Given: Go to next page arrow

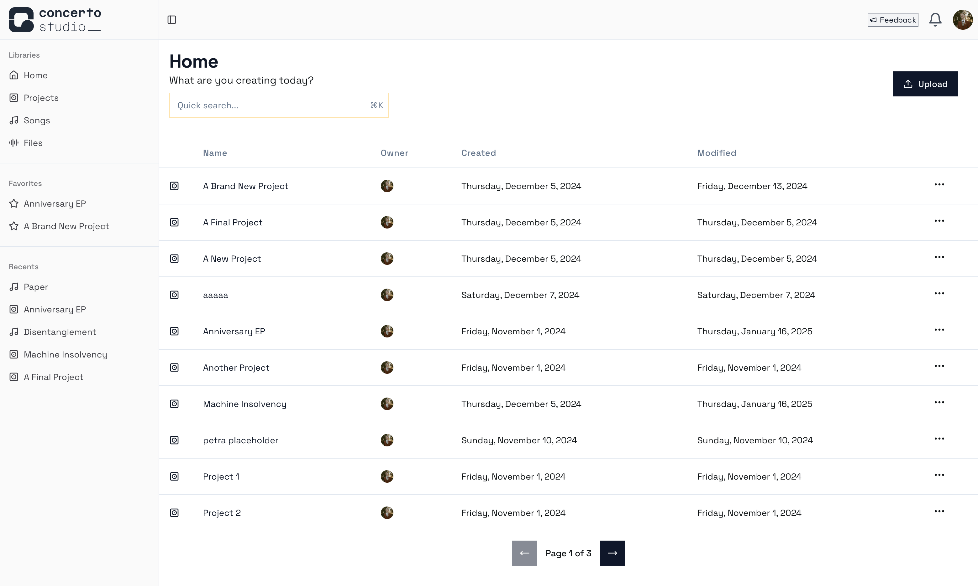Looking at the screenshot, I should coord(612,553).
